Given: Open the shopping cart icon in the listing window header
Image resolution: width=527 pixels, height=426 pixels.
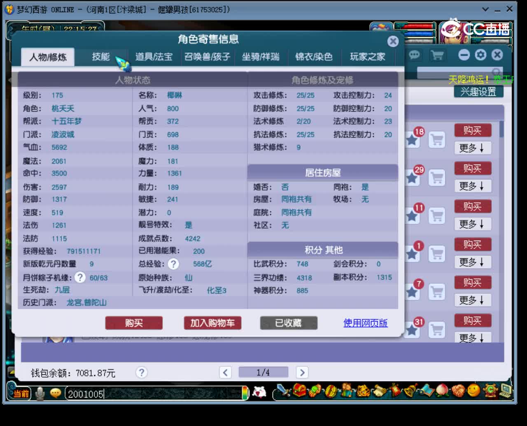Looking at the screenshot, I should [437, 55].
